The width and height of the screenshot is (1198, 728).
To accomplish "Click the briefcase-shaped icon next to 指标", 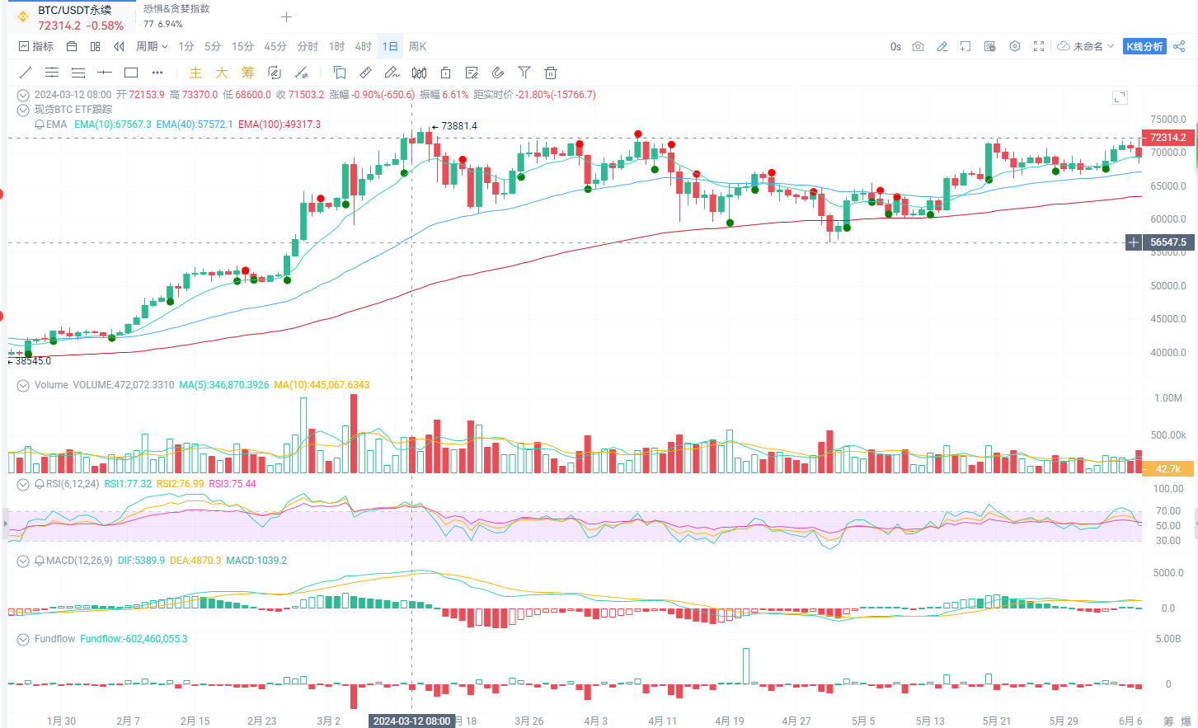I will coord(72,47).
